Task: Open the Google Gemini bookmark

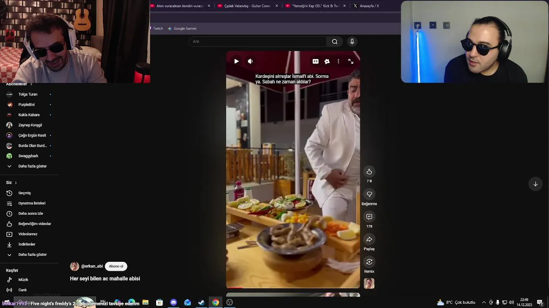Action: coord(182,29)
